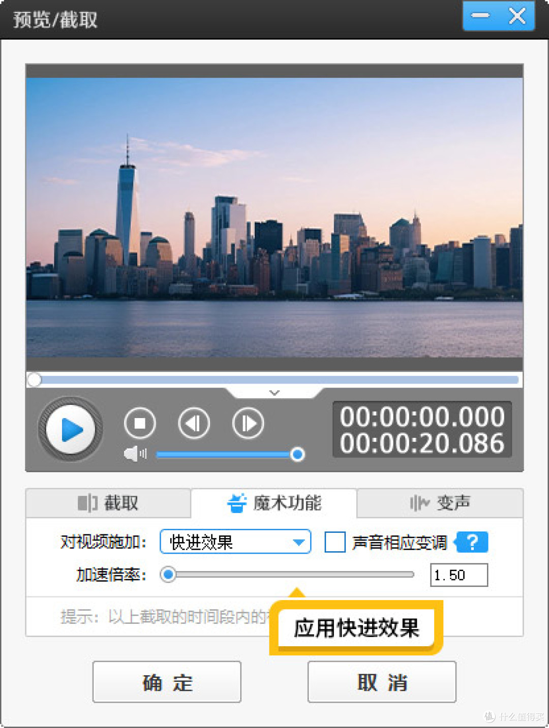
Task: Open the blue question-mark help icon
Action: tap(471, 542)
